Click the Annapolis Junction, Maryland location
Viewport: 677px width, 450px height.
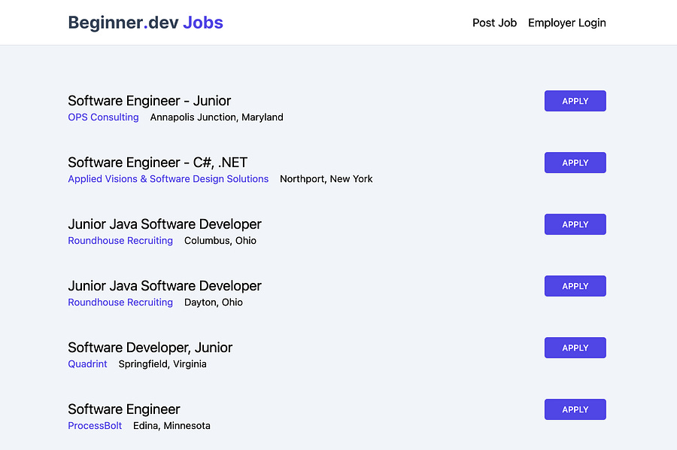tap(217, 117)
